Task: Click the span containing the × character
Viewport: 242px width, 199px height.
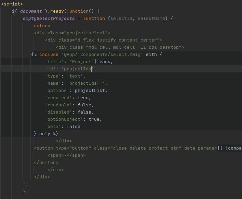Action: pos(67,155)
